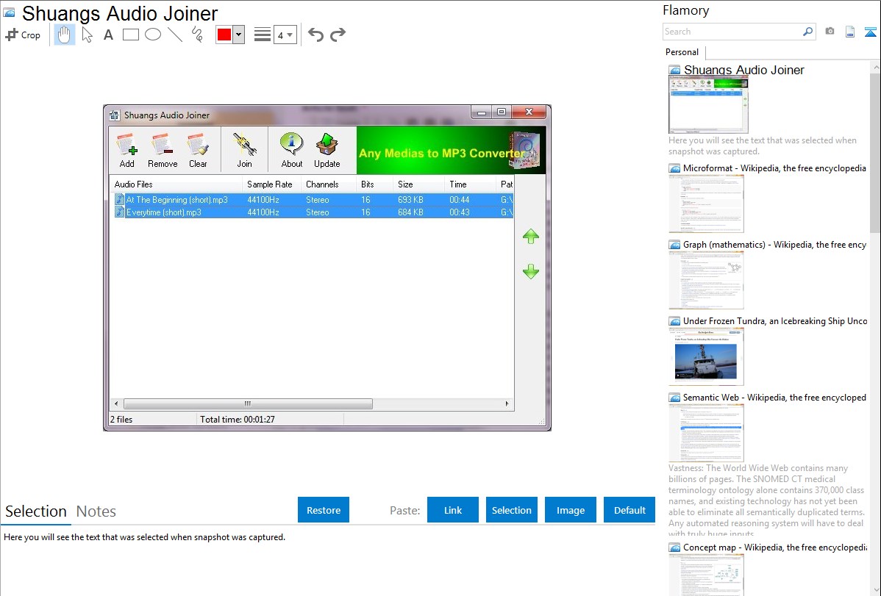Click the 693 KB size cell
881x596 pixels.
[x=411, y=199]
